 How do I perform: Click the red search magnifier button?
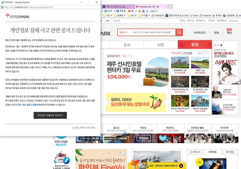[179, 32]
